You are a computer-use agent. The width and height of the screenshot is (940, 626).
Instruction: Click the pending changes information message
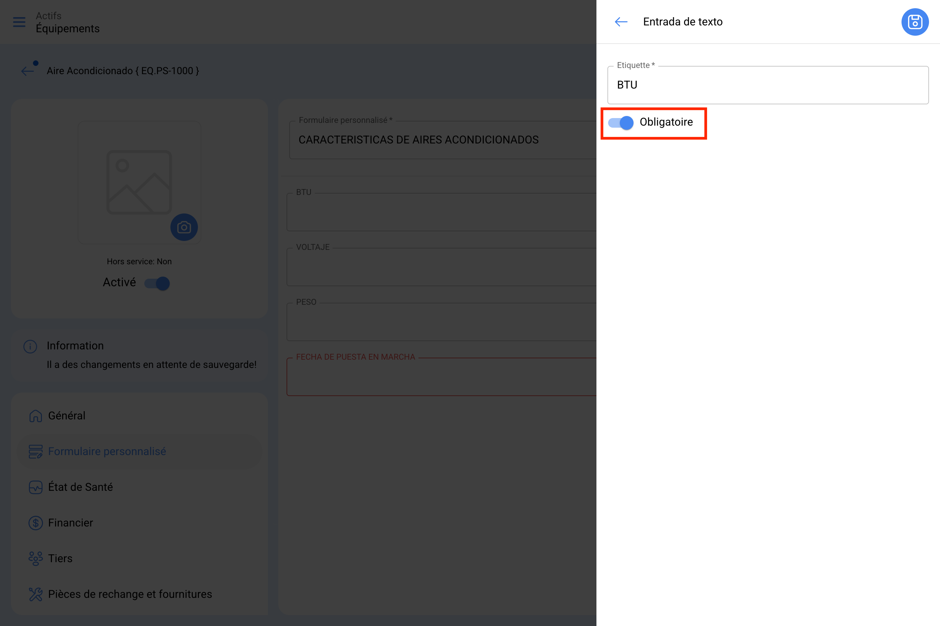pos(152,365)
